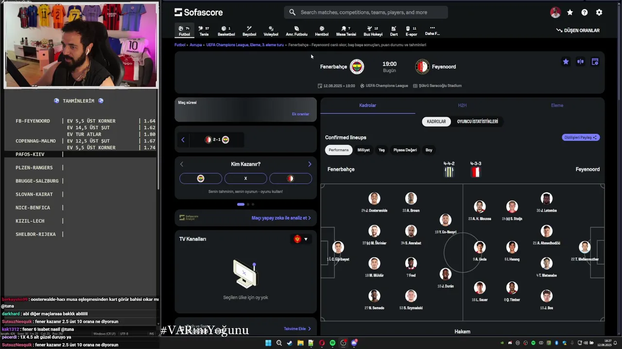Image resolution: width=622 pixels, height=349 pixels.
Task: Previous arrow on Kim Kazanır card
Action: coord(182,164)
